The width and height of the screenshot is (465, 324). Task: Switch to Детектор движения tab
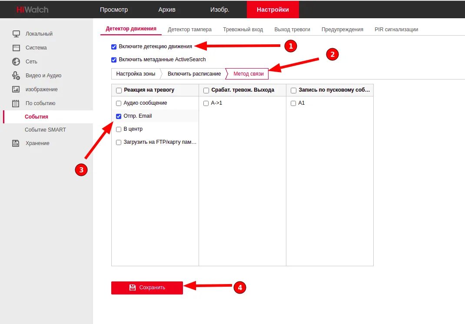point(131,29)
